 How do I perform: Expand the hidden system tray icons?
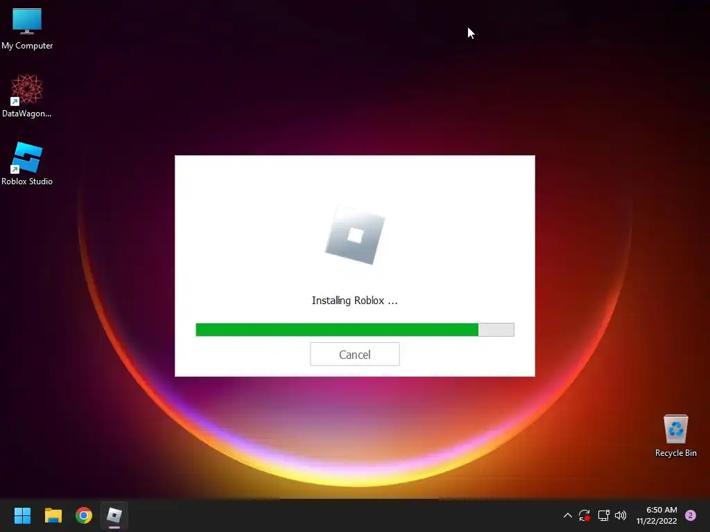(x=567, y=515)
